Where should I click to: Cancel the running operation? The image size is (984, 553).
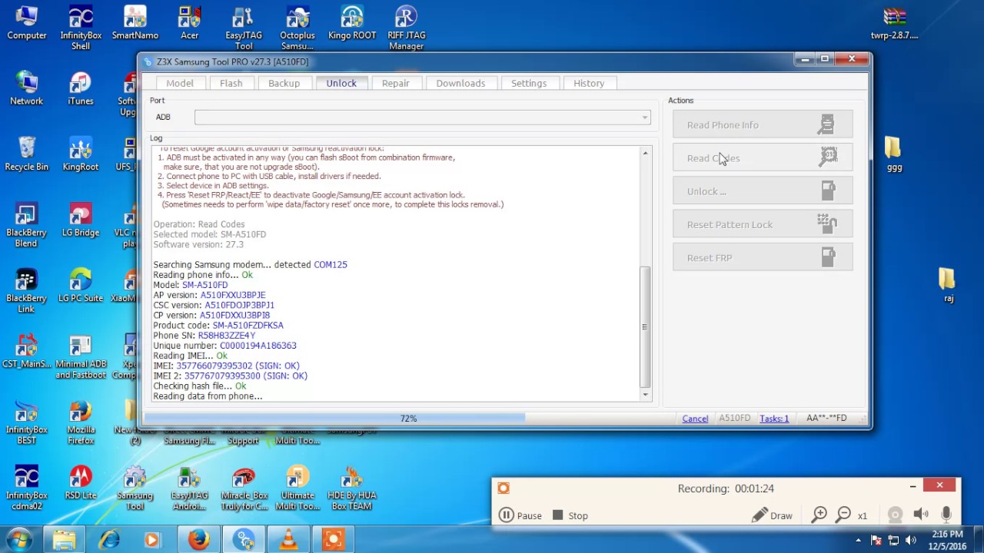pyautogui.click(x=695, y=419)
